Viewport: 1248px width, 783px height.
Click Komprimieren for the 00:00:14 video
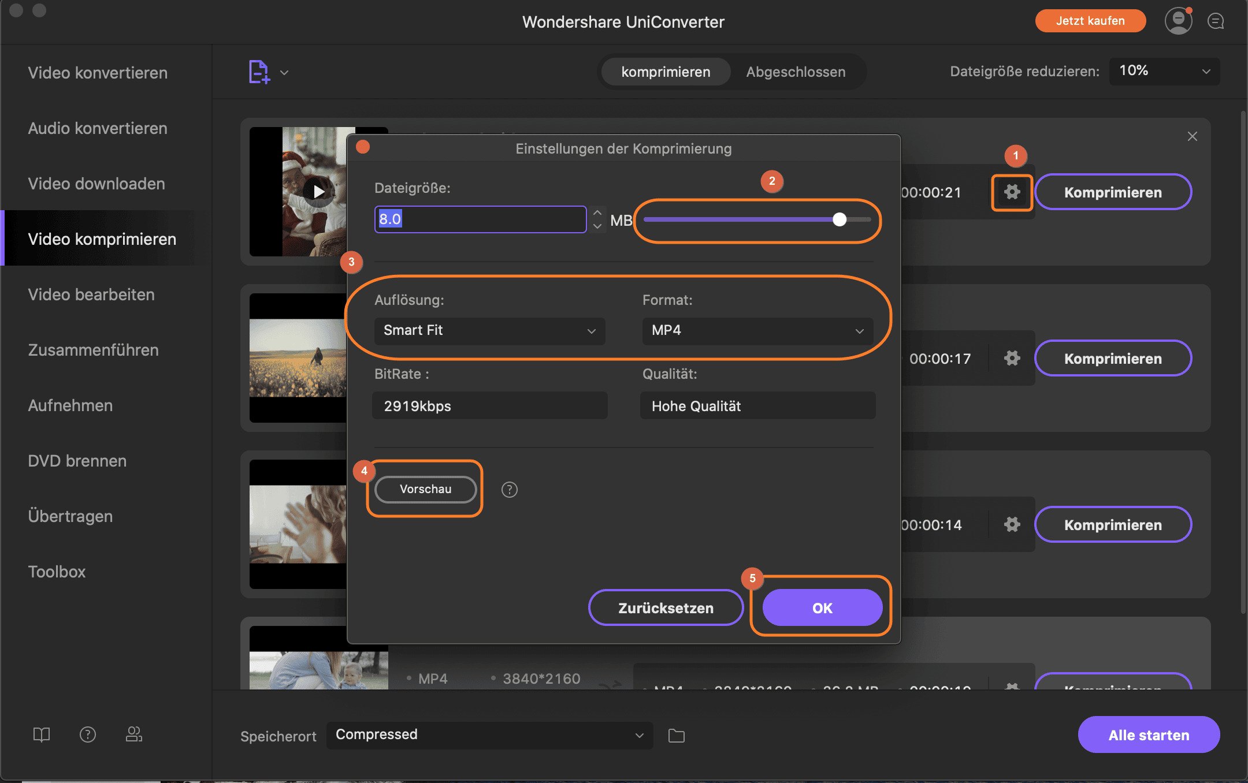[1113, 524]
